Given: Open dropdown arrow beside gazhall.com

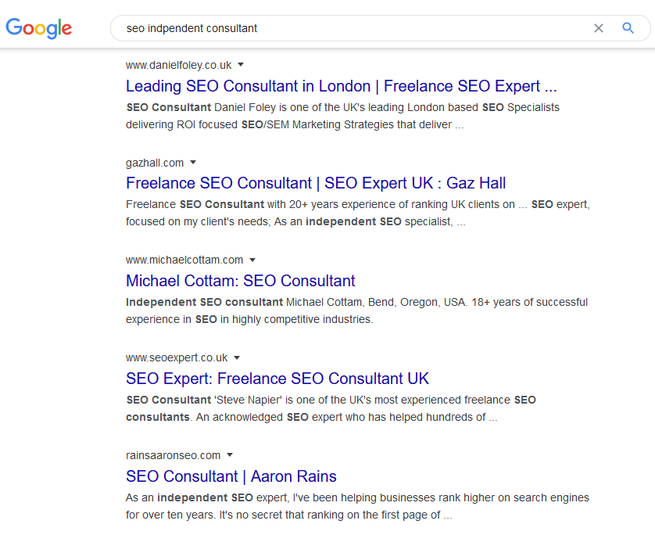Looking at the screenshot, I should [x=193, y=162].
